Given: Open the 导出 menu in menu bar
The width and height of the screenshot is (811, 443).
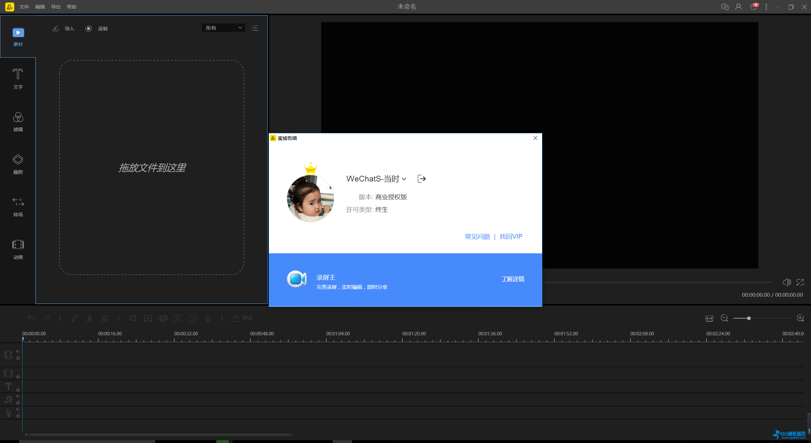Looking at the screenshot, I should pyautogui.click(x=56, y=7).
